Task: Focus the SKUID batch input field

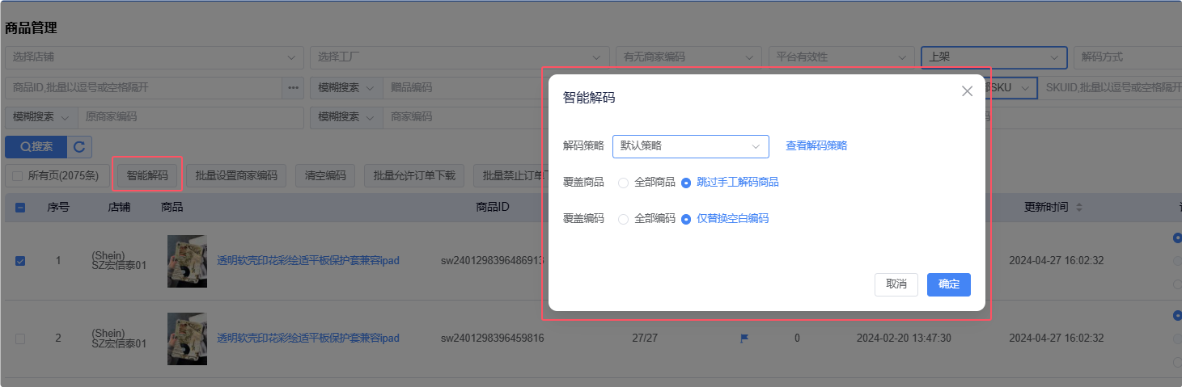Action: point(1110,87)
